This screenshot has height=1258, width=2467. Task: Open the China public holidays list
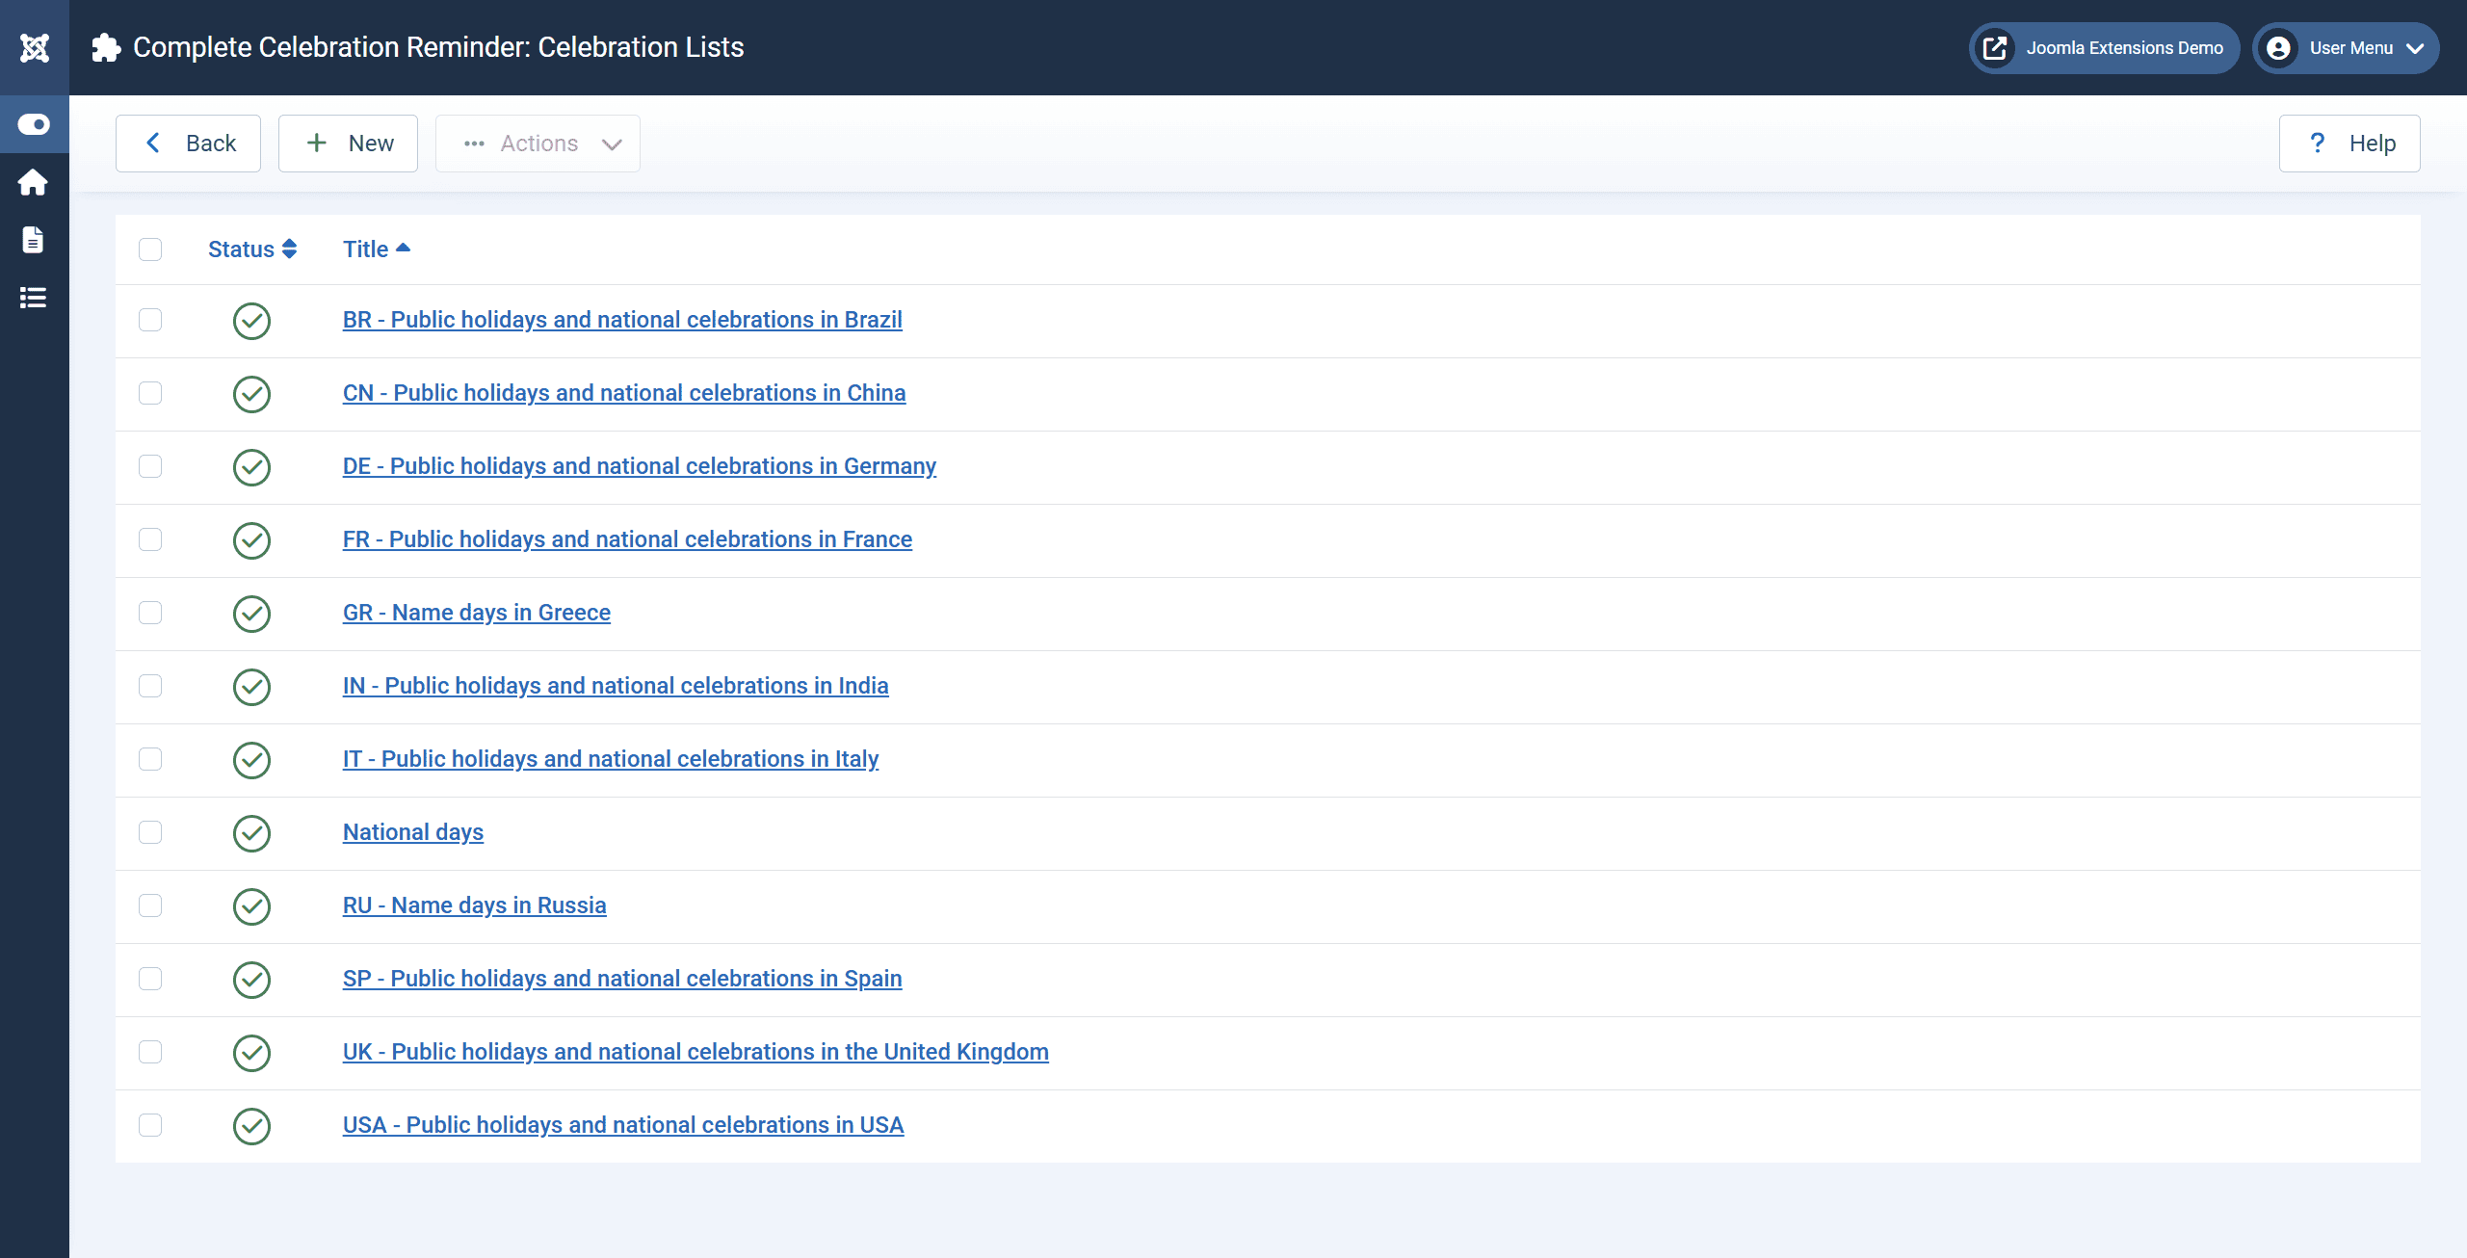[624, 393]
